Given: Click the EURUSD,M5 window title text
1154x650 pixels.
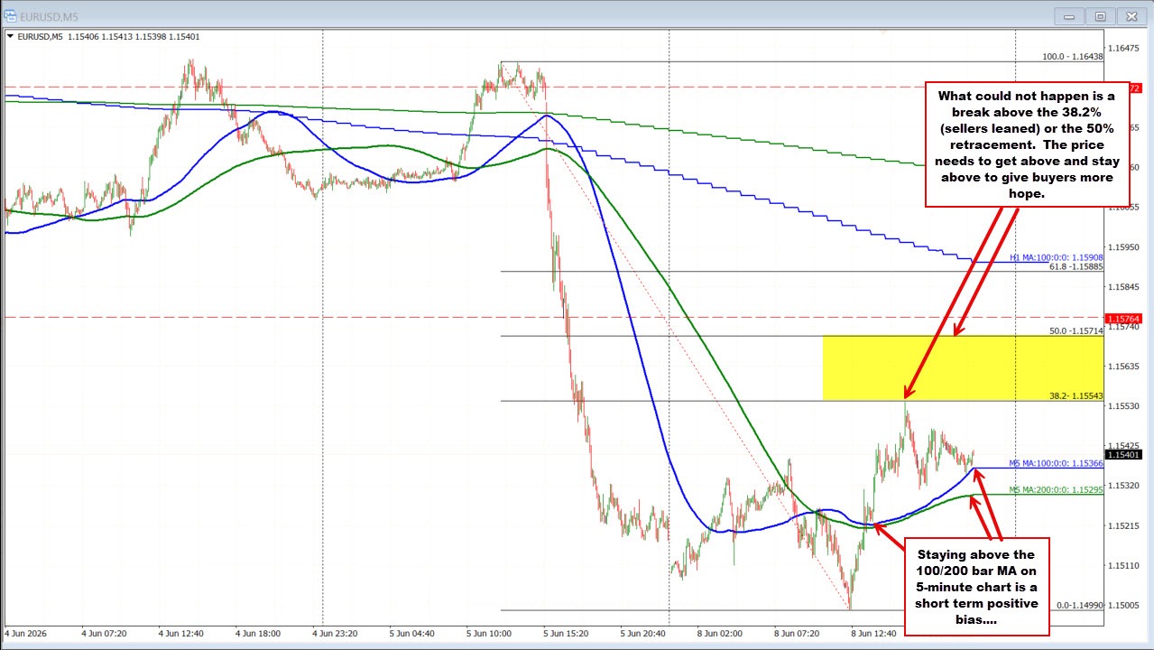Looking at the screenshot, I should [x=51, y=15].
